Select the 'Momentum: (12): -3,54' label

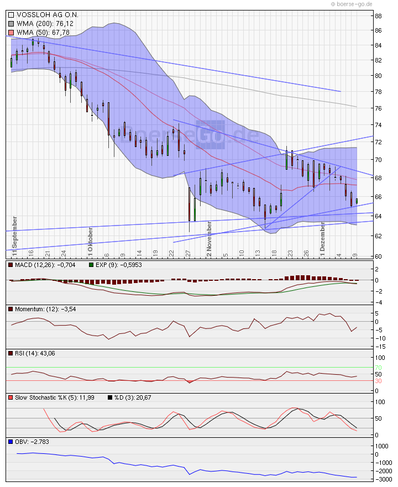tap(45, 309)
